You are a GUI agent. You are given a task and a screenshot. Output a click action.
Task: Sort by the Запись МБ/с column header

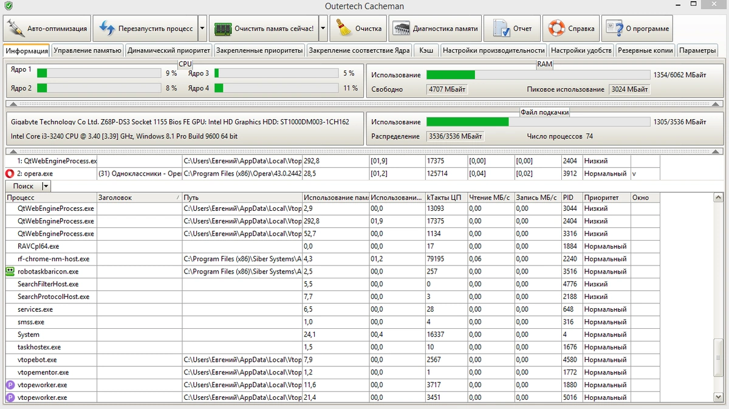coord(538,198)
